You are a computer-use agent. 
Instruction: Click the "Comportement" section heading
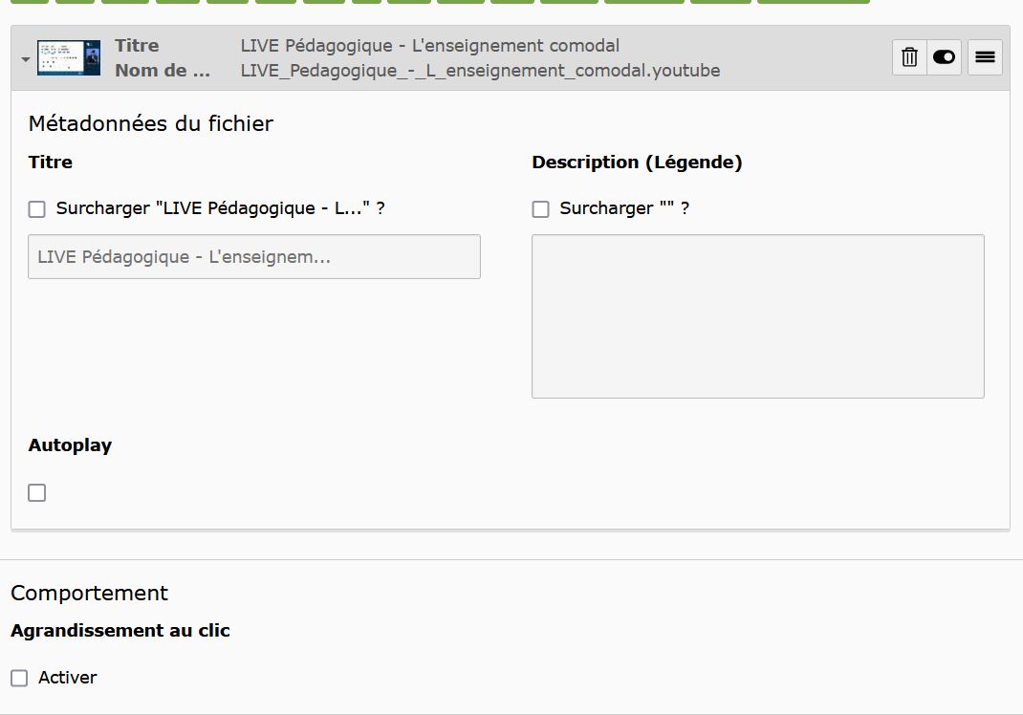pos(89,593)
